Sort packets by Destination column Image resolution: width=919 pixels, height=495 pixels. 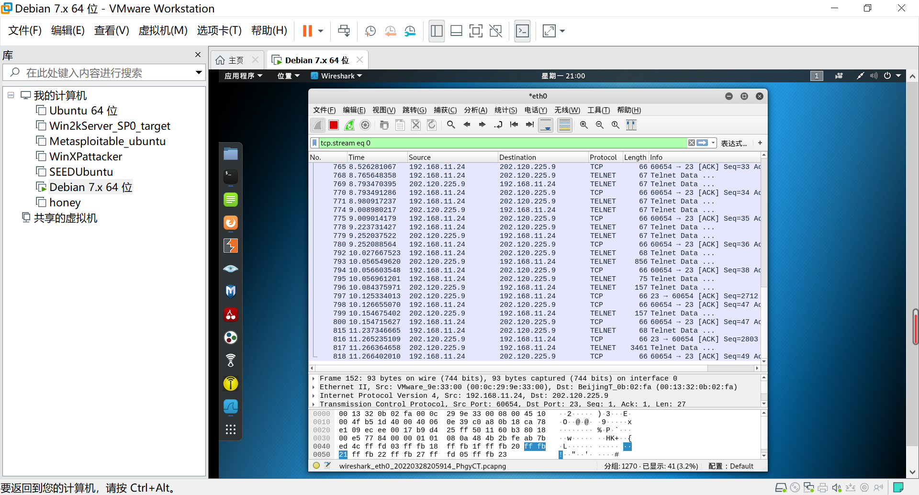(543, 157)
